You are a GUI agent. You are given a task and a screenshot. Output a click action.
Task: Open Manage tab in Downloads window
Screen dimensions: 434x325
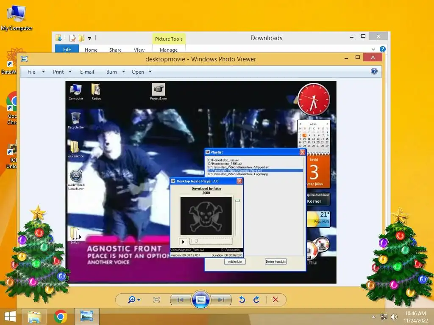pos(169,50)
